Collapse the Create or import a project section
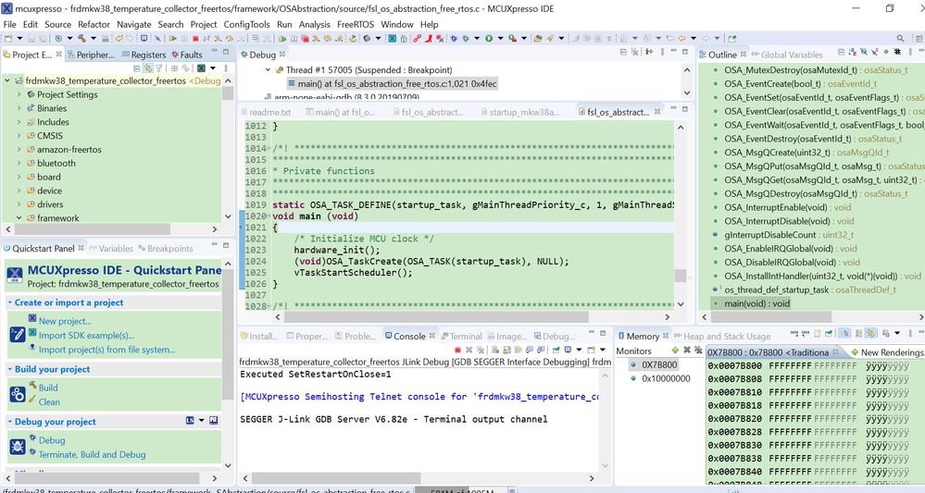 pos(10,302)
